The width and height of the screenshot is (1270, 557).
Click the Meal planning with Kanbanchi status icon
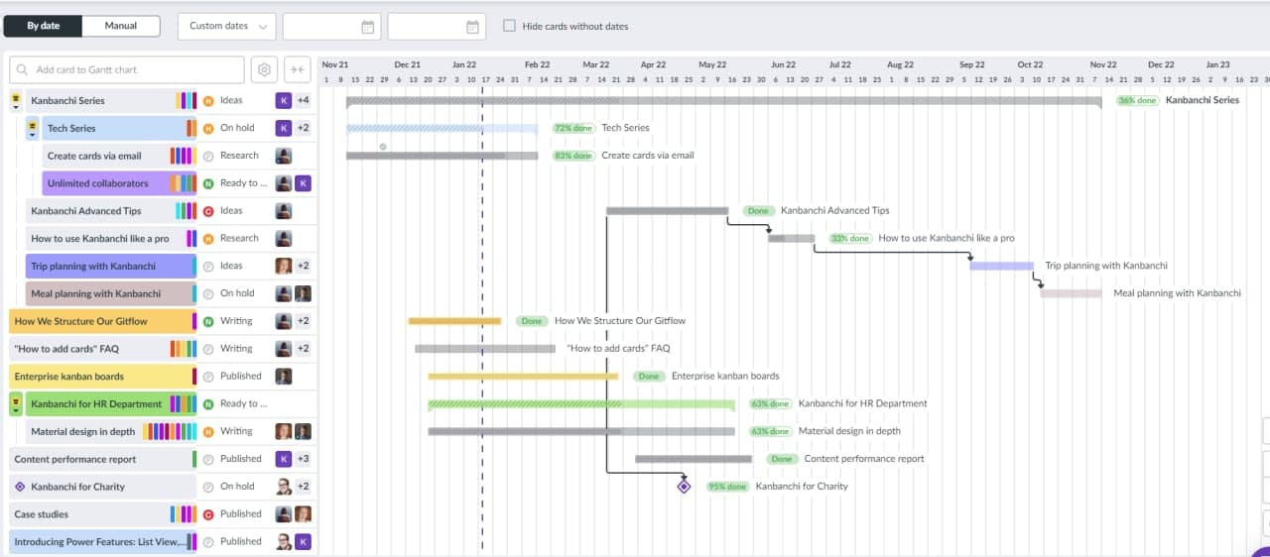208,293
